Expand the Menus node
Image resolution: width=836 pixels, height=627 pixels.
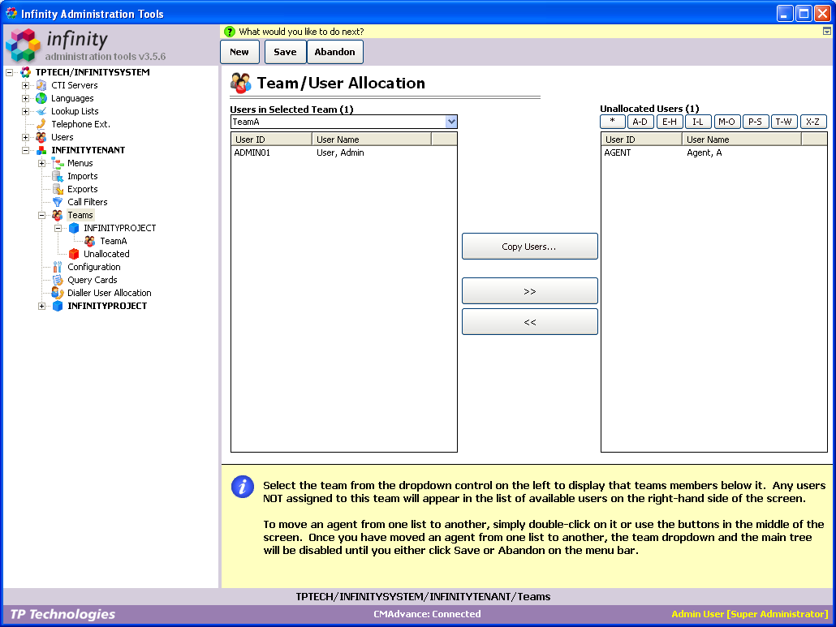click(x=41, y=163)
